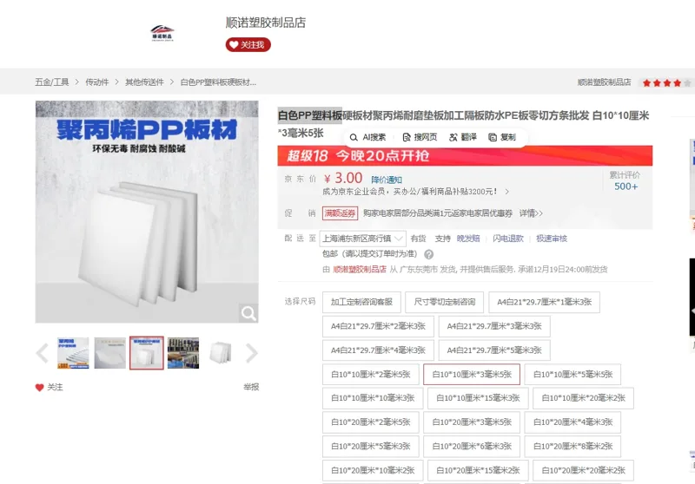Select size 加工定制咨询客服

(361, 302)
